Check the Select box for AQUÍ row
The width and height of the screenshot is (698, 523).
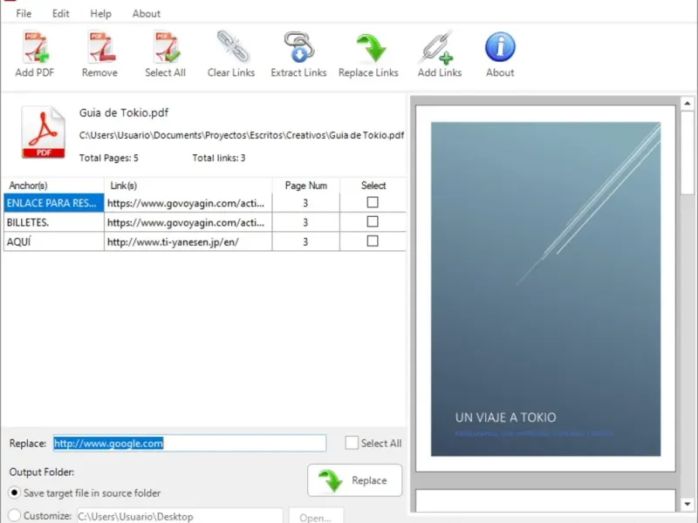(x=373, y=241)
